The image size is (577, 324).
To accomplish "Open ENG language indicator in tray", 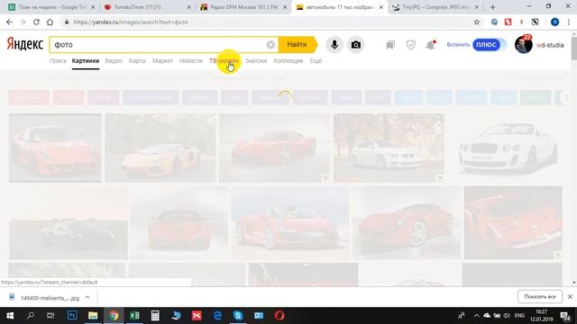I will click(519, 316).
